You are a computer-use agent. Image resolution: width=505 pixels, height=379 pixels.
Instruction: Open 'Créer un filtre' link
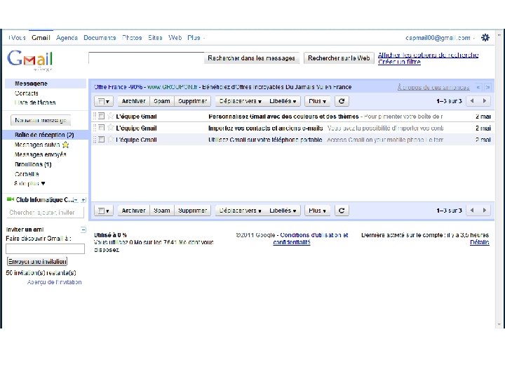point(399,62)
